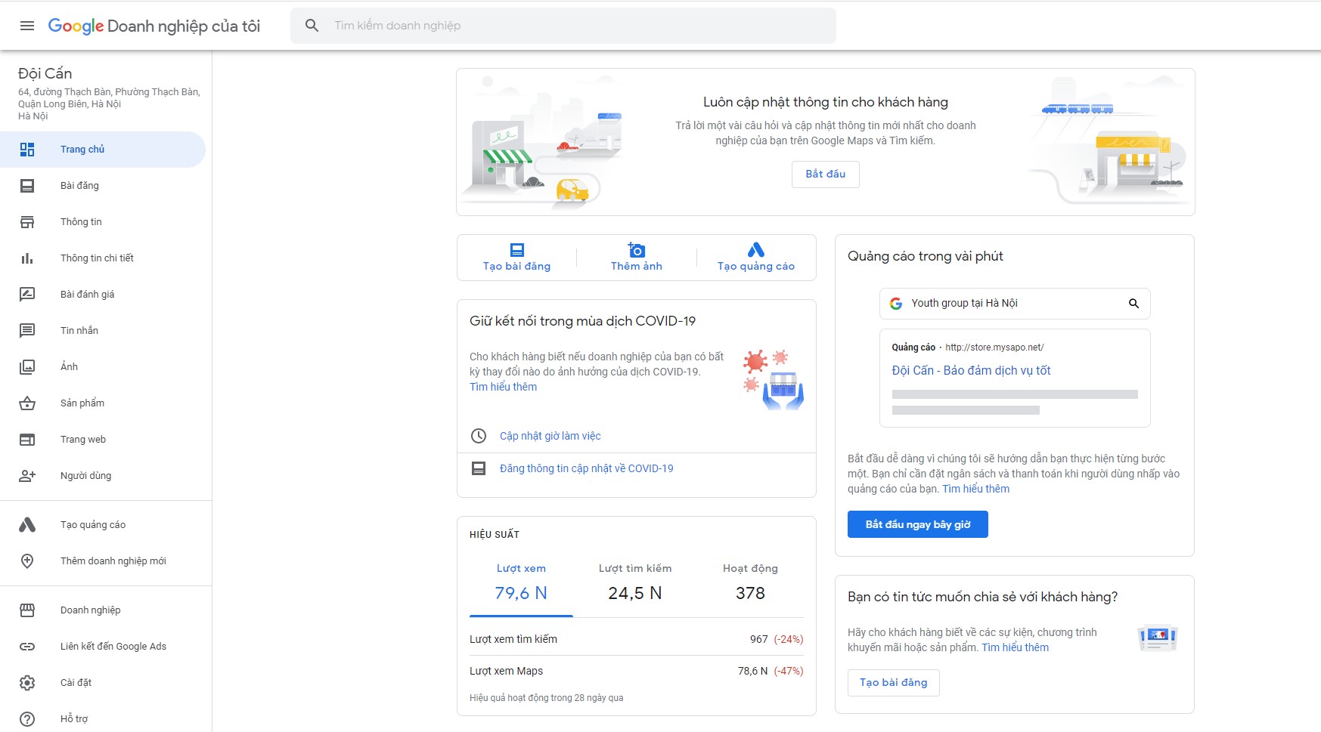Viewport: 1321px width, 732px height.
Task: Click the Thêm ảnh camera icon
Action: click(x=637, y=250)
